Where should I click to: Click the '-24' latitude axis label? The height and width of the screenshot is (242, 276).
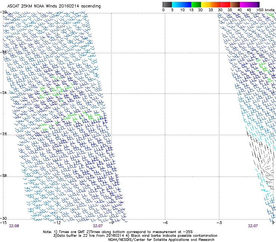3,93
